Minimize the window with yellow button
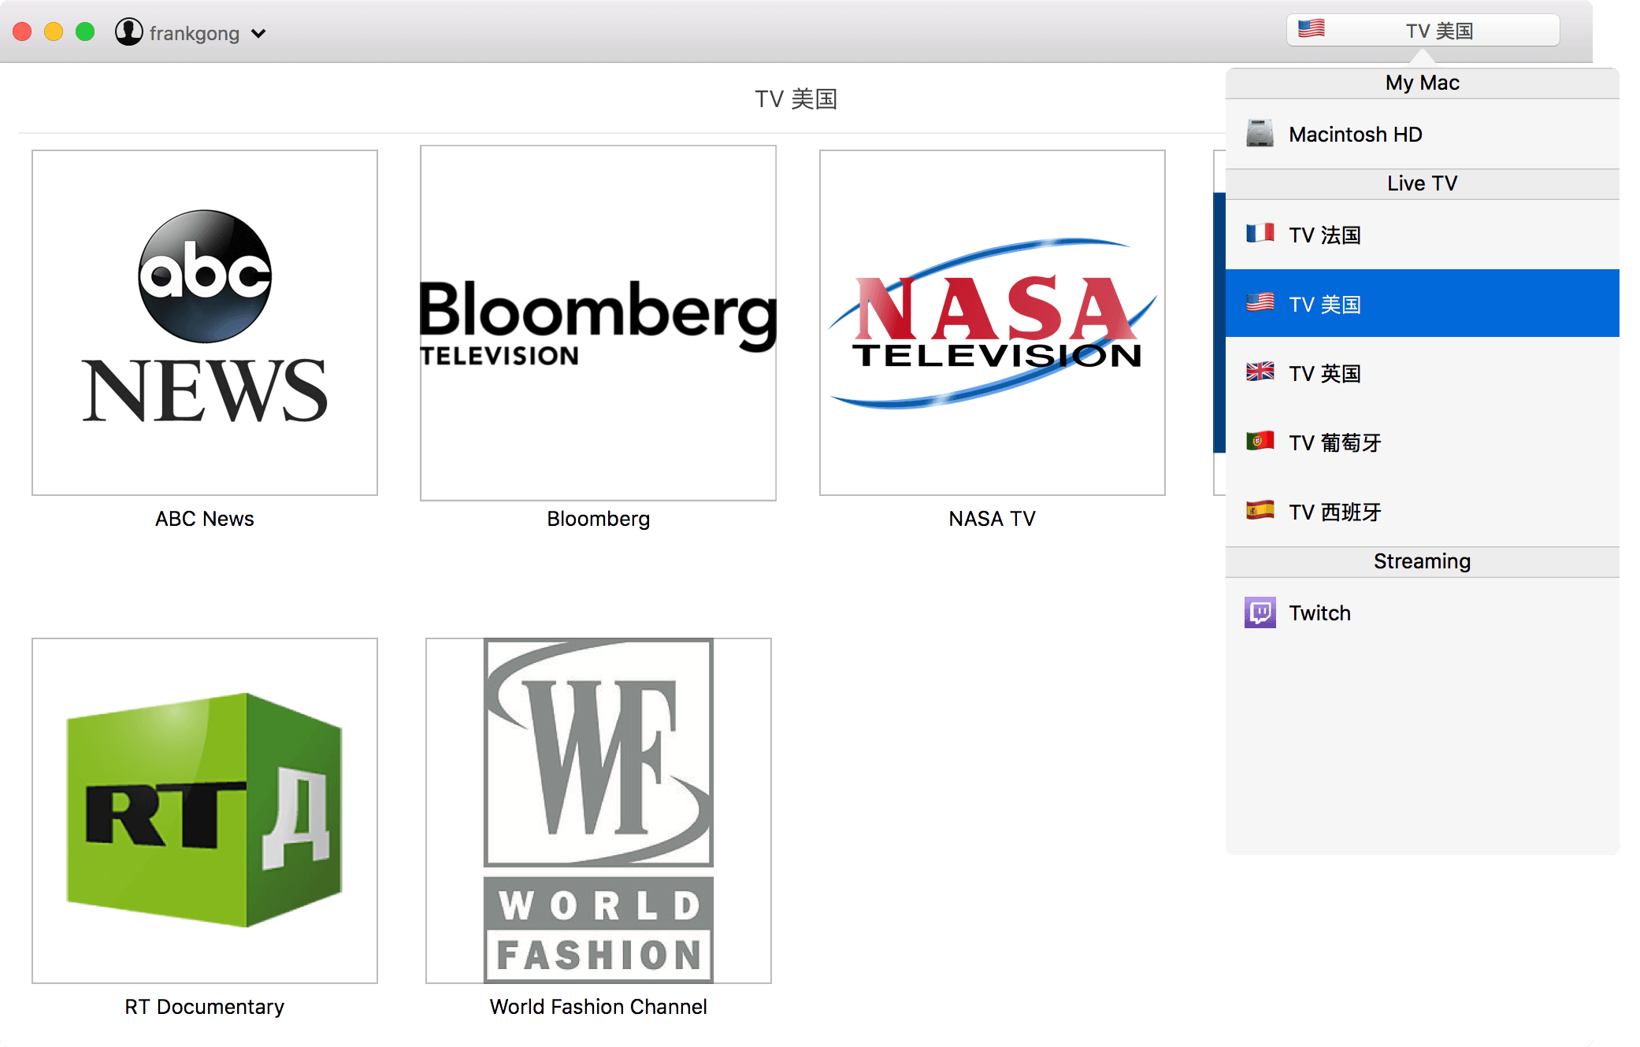The image size is (1640, 1047). [x=54, y=32]
